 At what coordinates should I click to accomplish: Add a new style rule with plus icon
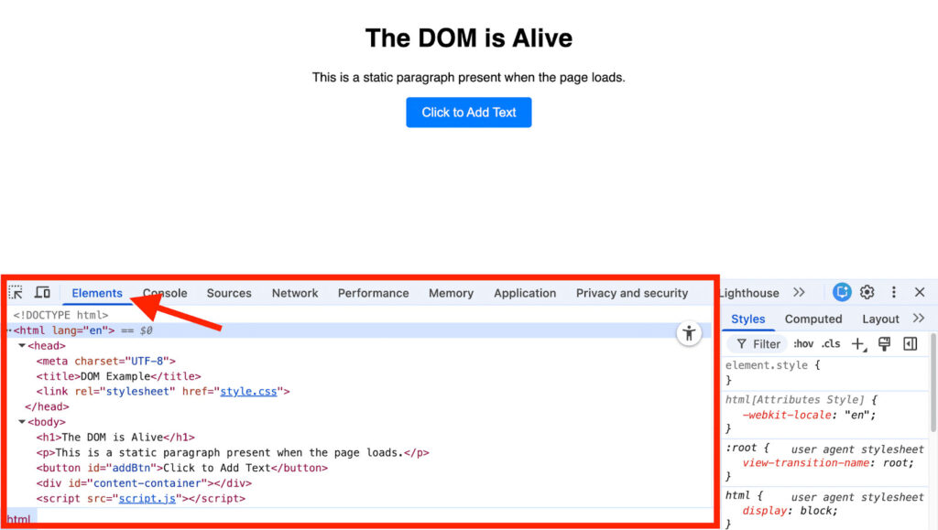pyautogui.click(x=857, y=344)
